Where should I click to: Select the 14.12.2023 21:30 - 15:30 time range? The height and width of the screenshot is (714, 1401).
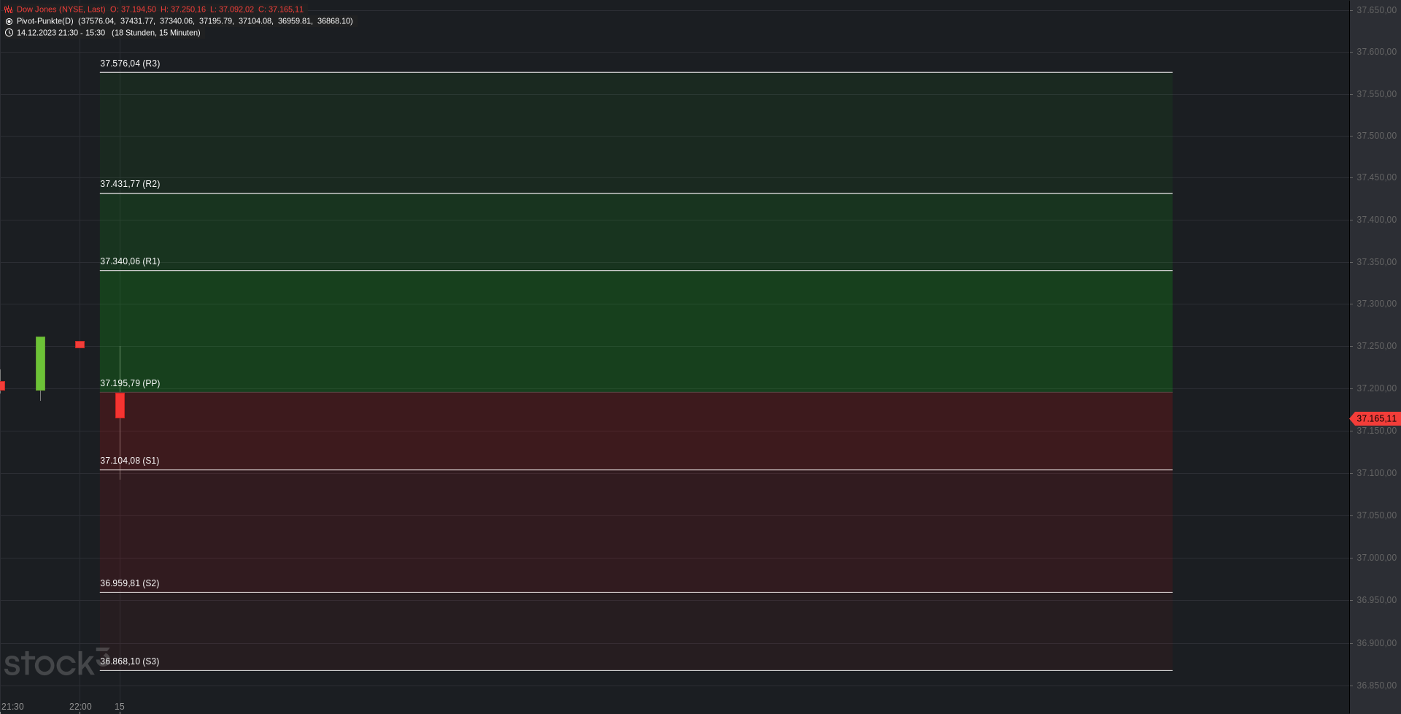tap(61, 33)
